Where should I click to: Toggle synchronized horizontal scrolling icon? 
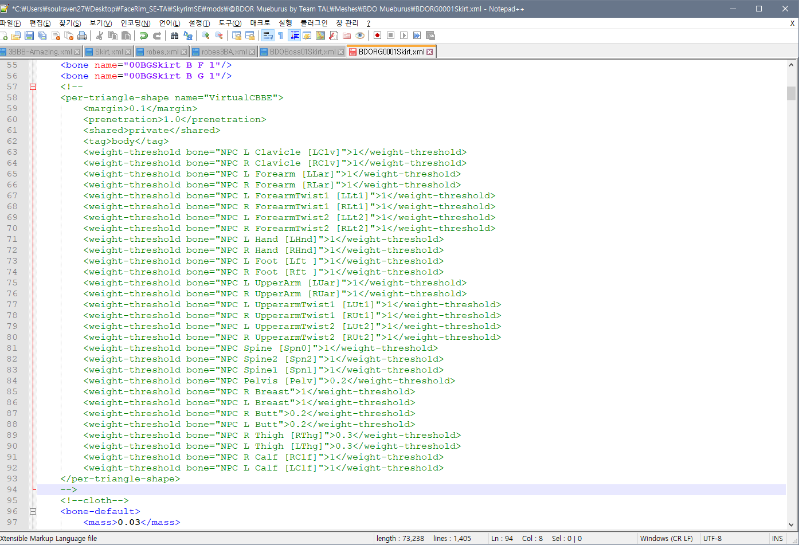click(x=250, y=36)
